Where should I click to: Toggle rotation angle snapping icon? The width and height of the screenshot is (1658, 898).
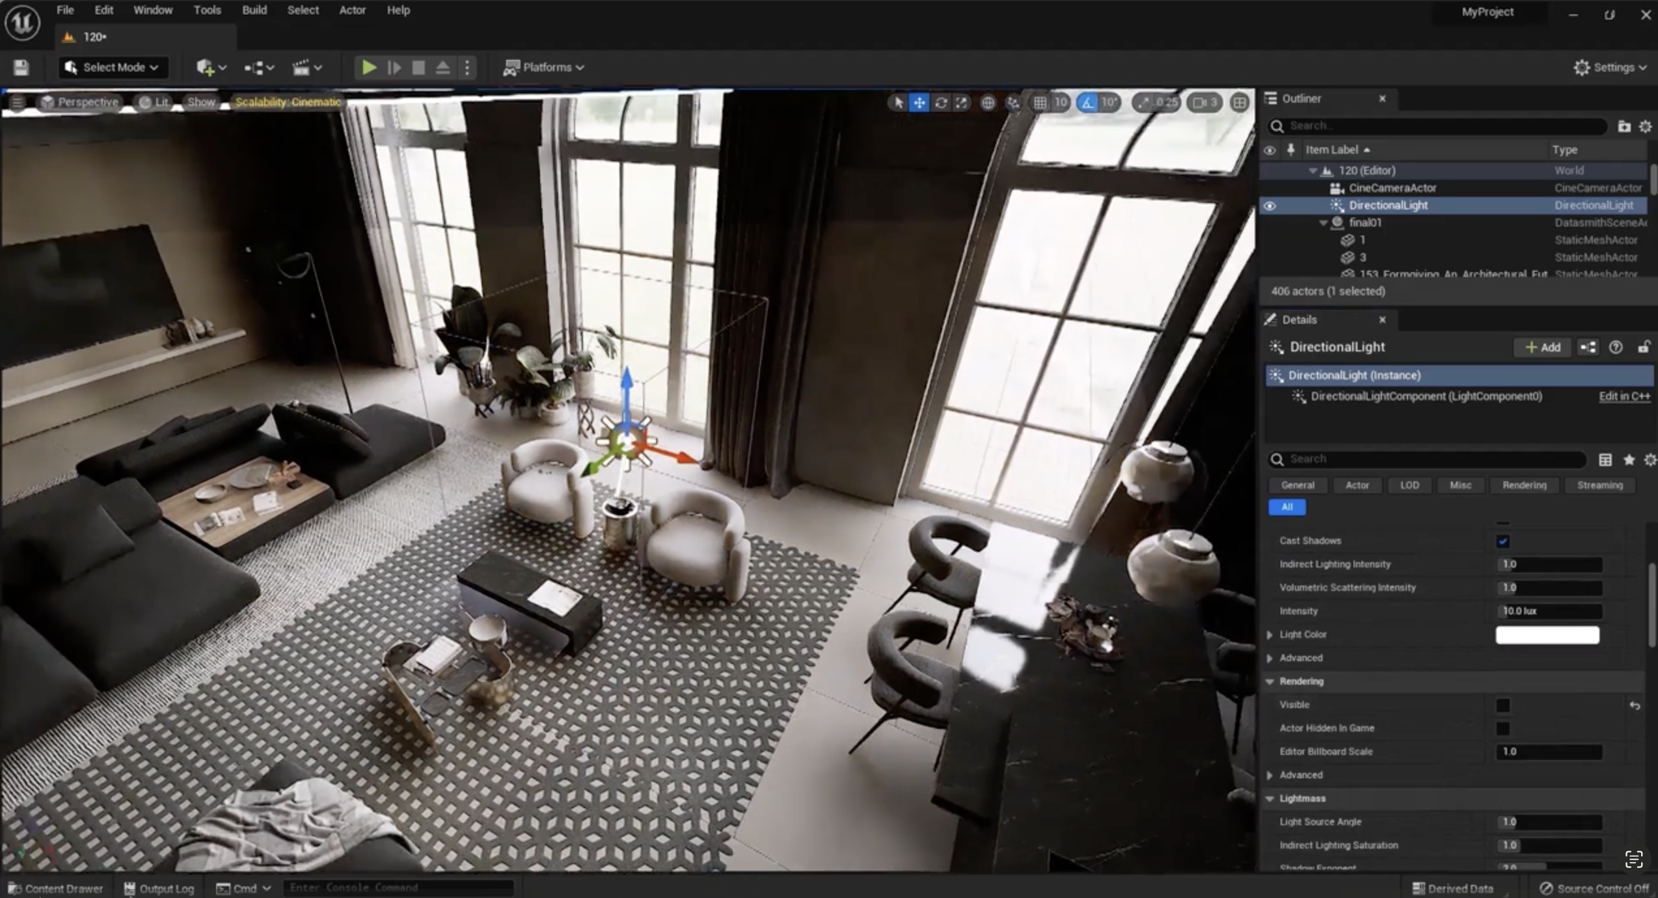coord(1088,102)
